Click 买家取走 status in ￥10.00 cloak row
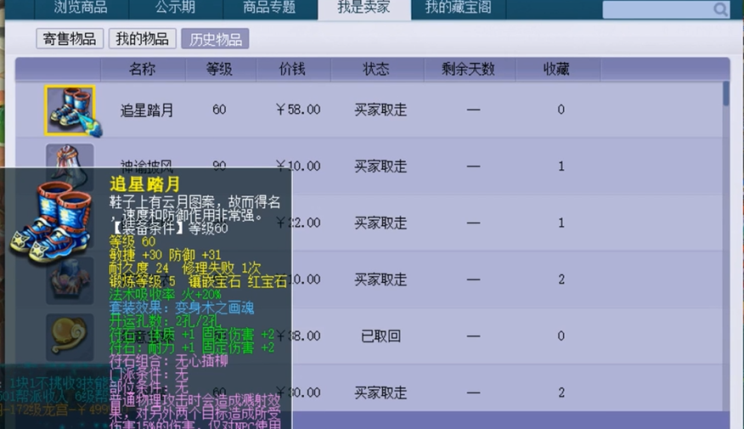Viewport: 744px width, 429px height. pyautogui.click(x=380, y=167)
